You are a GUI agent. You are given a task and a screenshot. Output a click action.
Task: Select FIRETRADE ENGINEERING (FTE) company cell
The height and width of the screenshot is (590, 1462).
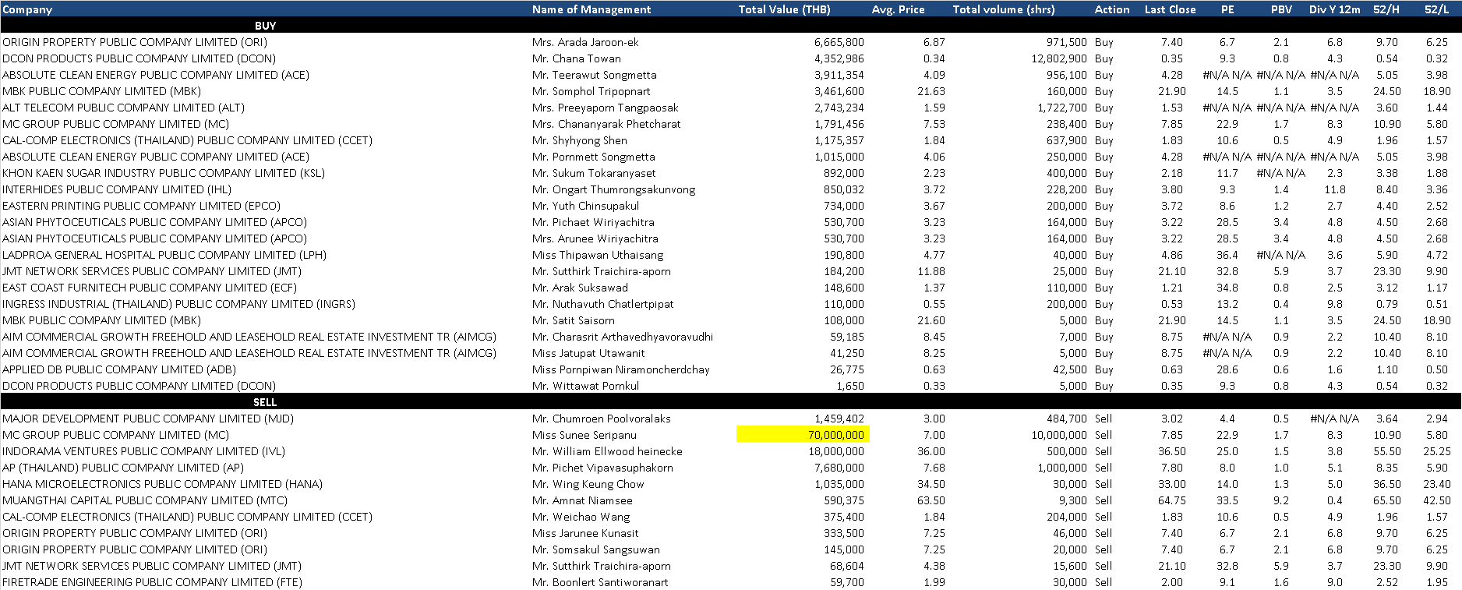click(152, 582)
